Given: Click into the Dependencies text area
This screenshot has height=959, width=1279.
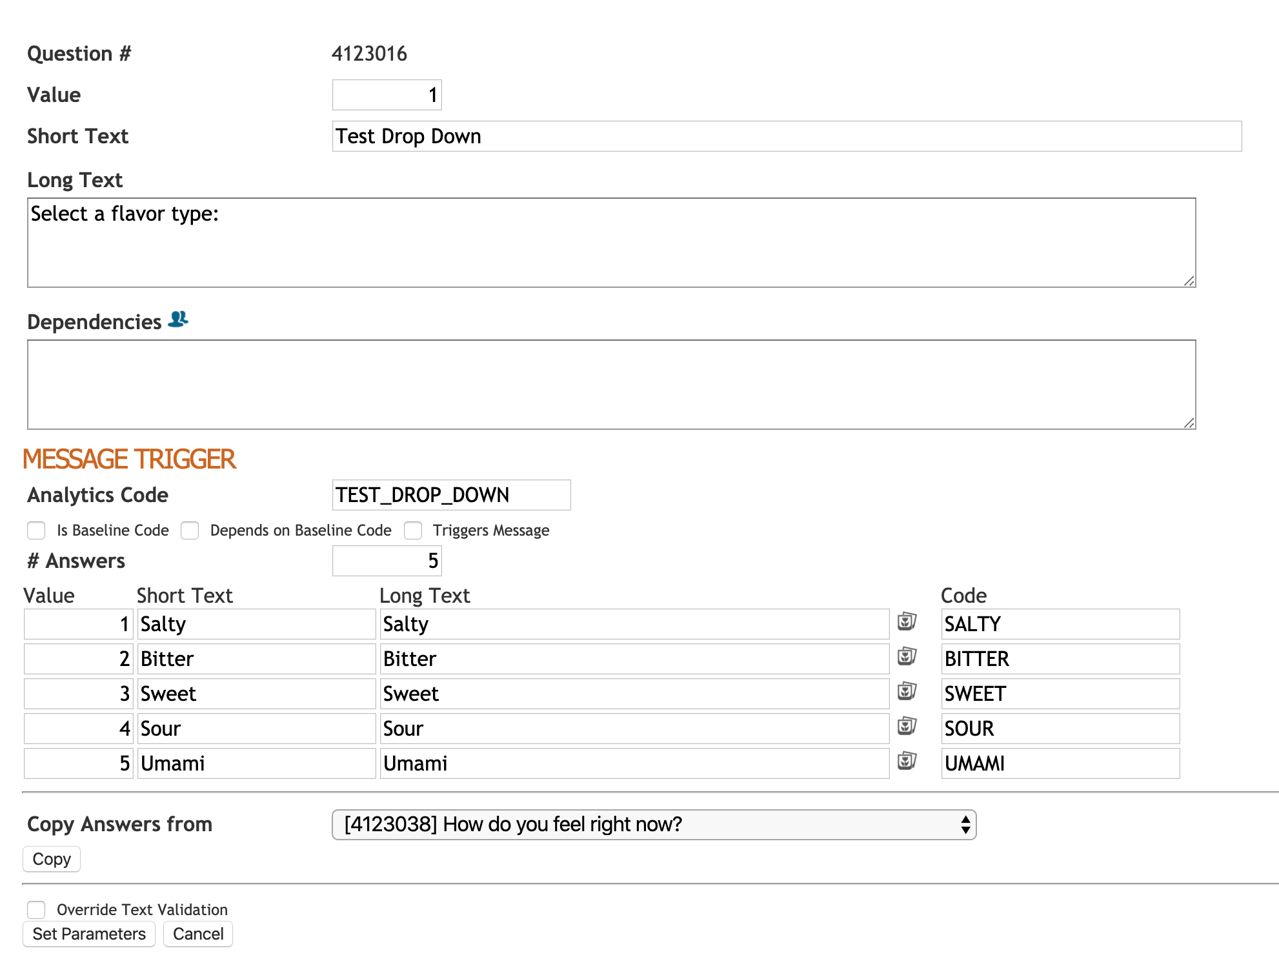Looking at the screenshot, I should tap(610, 385).
